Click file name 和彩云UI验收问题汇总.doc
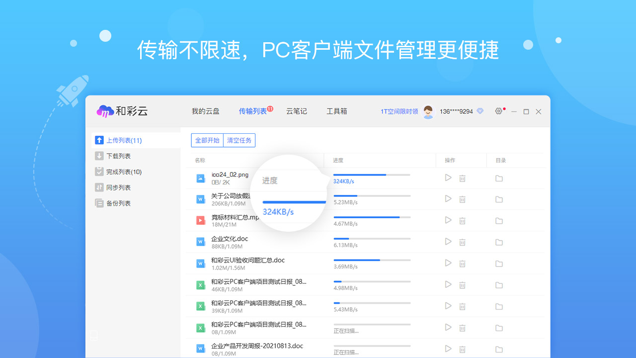 pos(248,260)
